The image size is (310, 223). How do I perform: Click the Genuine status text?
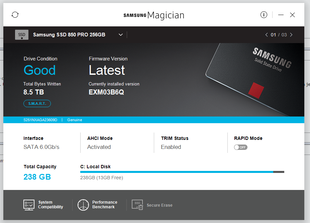75,120
